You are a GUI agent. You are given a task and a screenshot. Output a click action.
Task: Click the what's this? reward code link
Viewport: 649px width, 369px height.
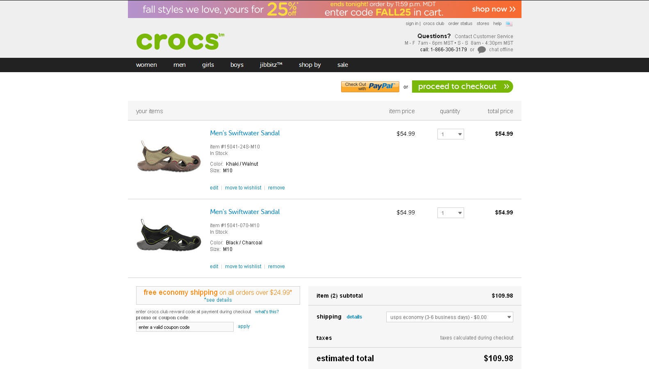point(267,312)
